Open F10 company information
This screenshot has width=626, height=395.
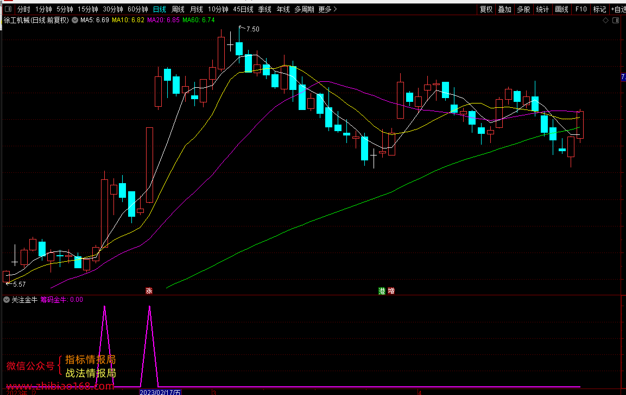(x=581, y=9)
